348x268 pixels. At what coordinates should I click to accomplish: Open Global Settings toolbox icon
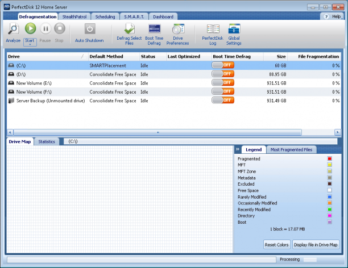(x=234, y=29)
